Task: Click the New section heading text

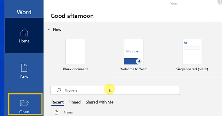Action: pos(57,29)
